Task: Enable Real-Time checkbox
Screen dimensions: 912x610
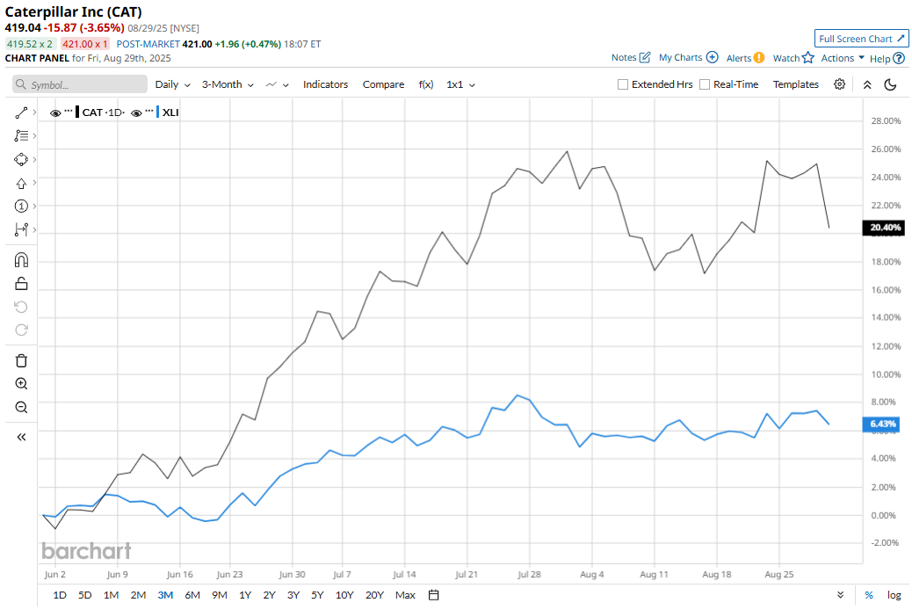Action: point(705,84)
